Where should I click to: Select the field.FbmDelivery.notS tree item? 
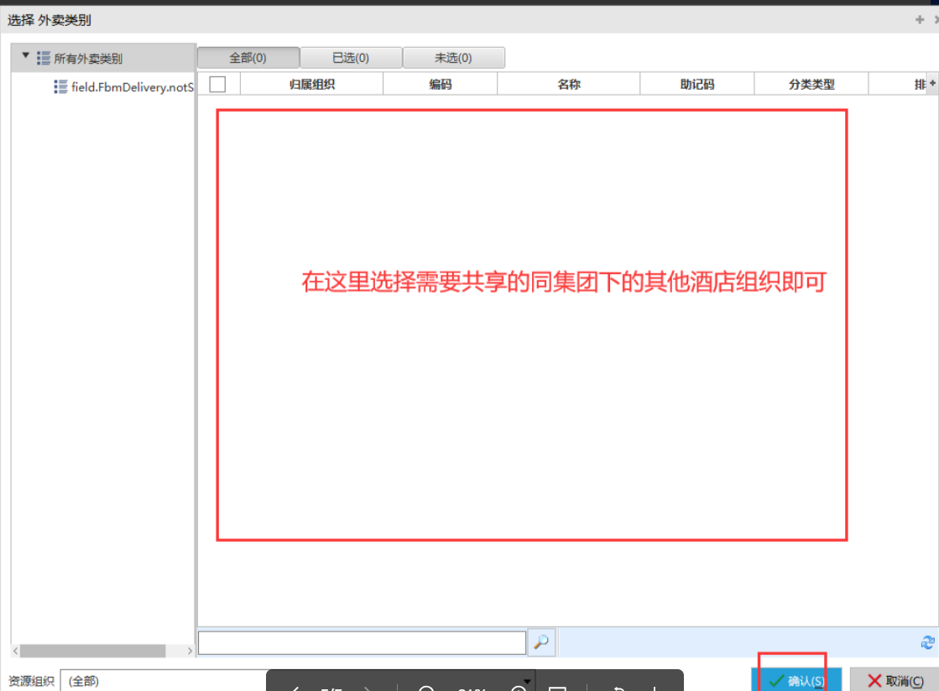133,86
